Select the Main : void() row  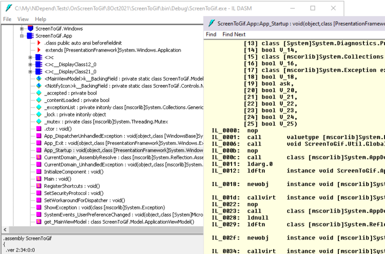(58, 179)
